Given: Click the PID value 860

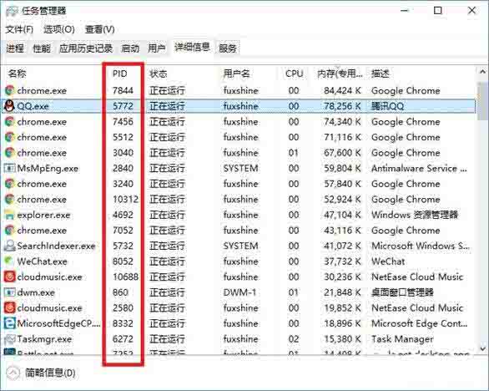Looking at the screenshot, I should coord(120,292).
